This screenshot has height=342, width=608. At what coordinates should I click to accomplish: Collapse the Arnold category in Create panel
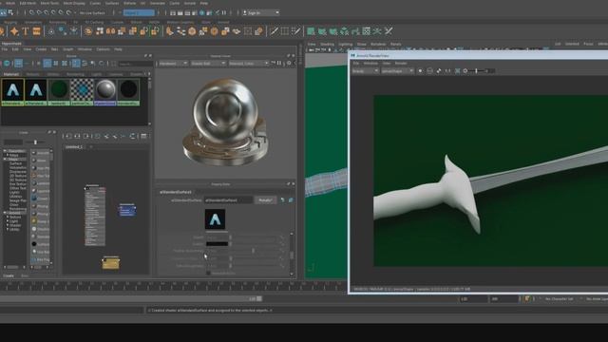(5, 213)
